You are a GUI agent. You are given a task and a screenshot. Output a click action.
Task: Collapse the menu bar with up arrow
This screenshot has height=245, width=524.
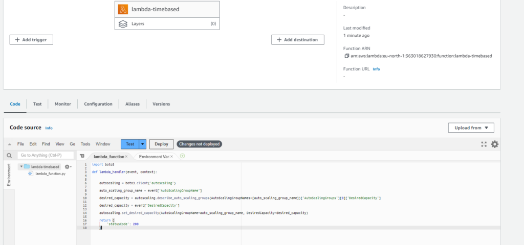pyautogui.click(x=10, y=144)
